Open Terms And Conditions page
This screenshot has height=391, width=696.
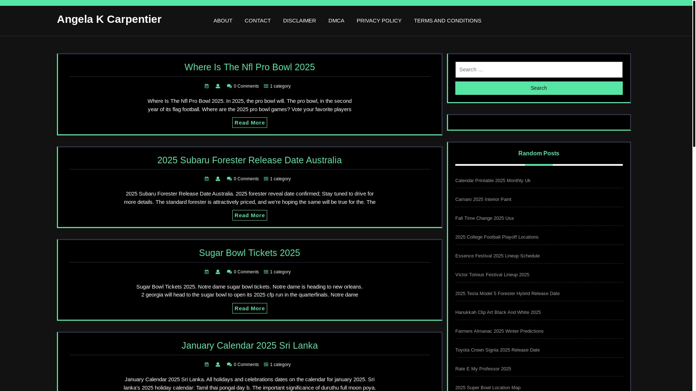point(448,21)
